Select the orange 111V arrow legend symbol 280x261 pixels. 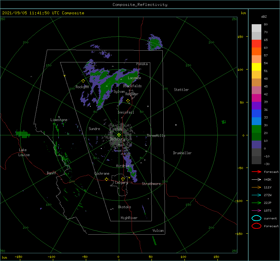pyautogui.click(x=256, y=187)
